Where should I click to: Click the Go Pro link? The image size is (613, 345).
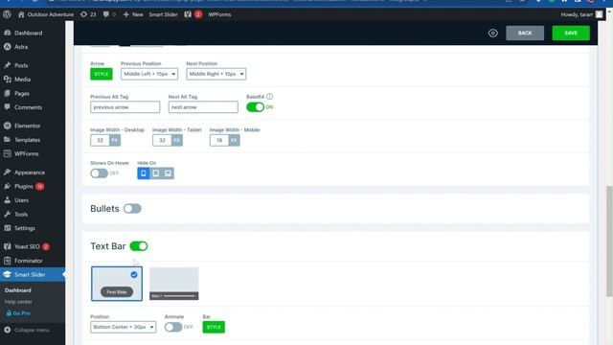coord(18,313)
